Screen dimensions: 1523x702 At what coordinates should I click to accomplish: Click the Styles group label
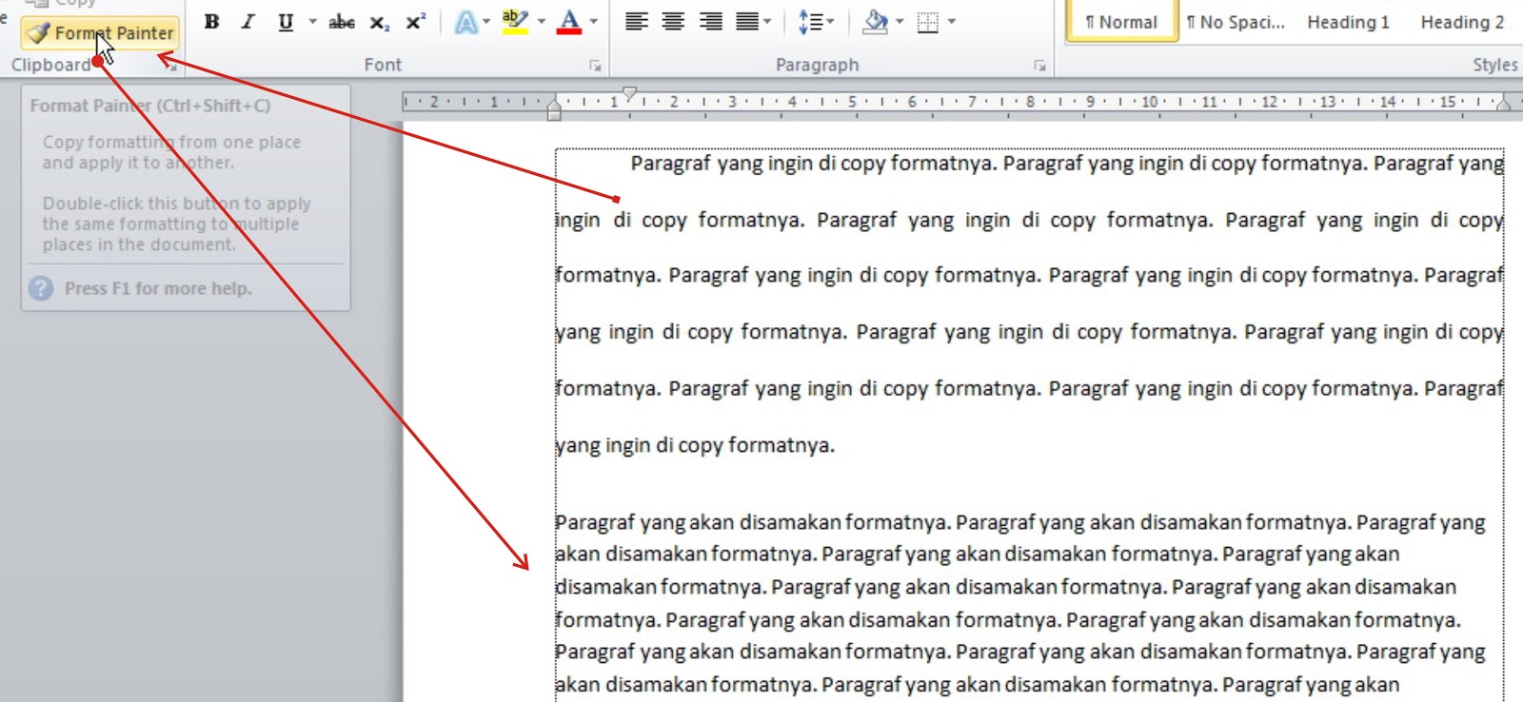pyautogui.click(x=1494, y=65)
